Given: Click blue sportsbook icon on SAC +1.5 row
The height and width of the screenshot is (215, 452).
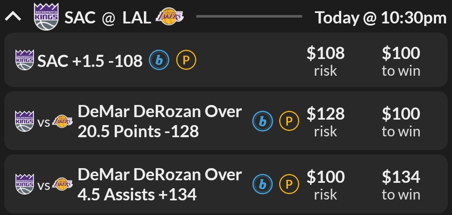Looking at the screenshot, I should [159, 61].
